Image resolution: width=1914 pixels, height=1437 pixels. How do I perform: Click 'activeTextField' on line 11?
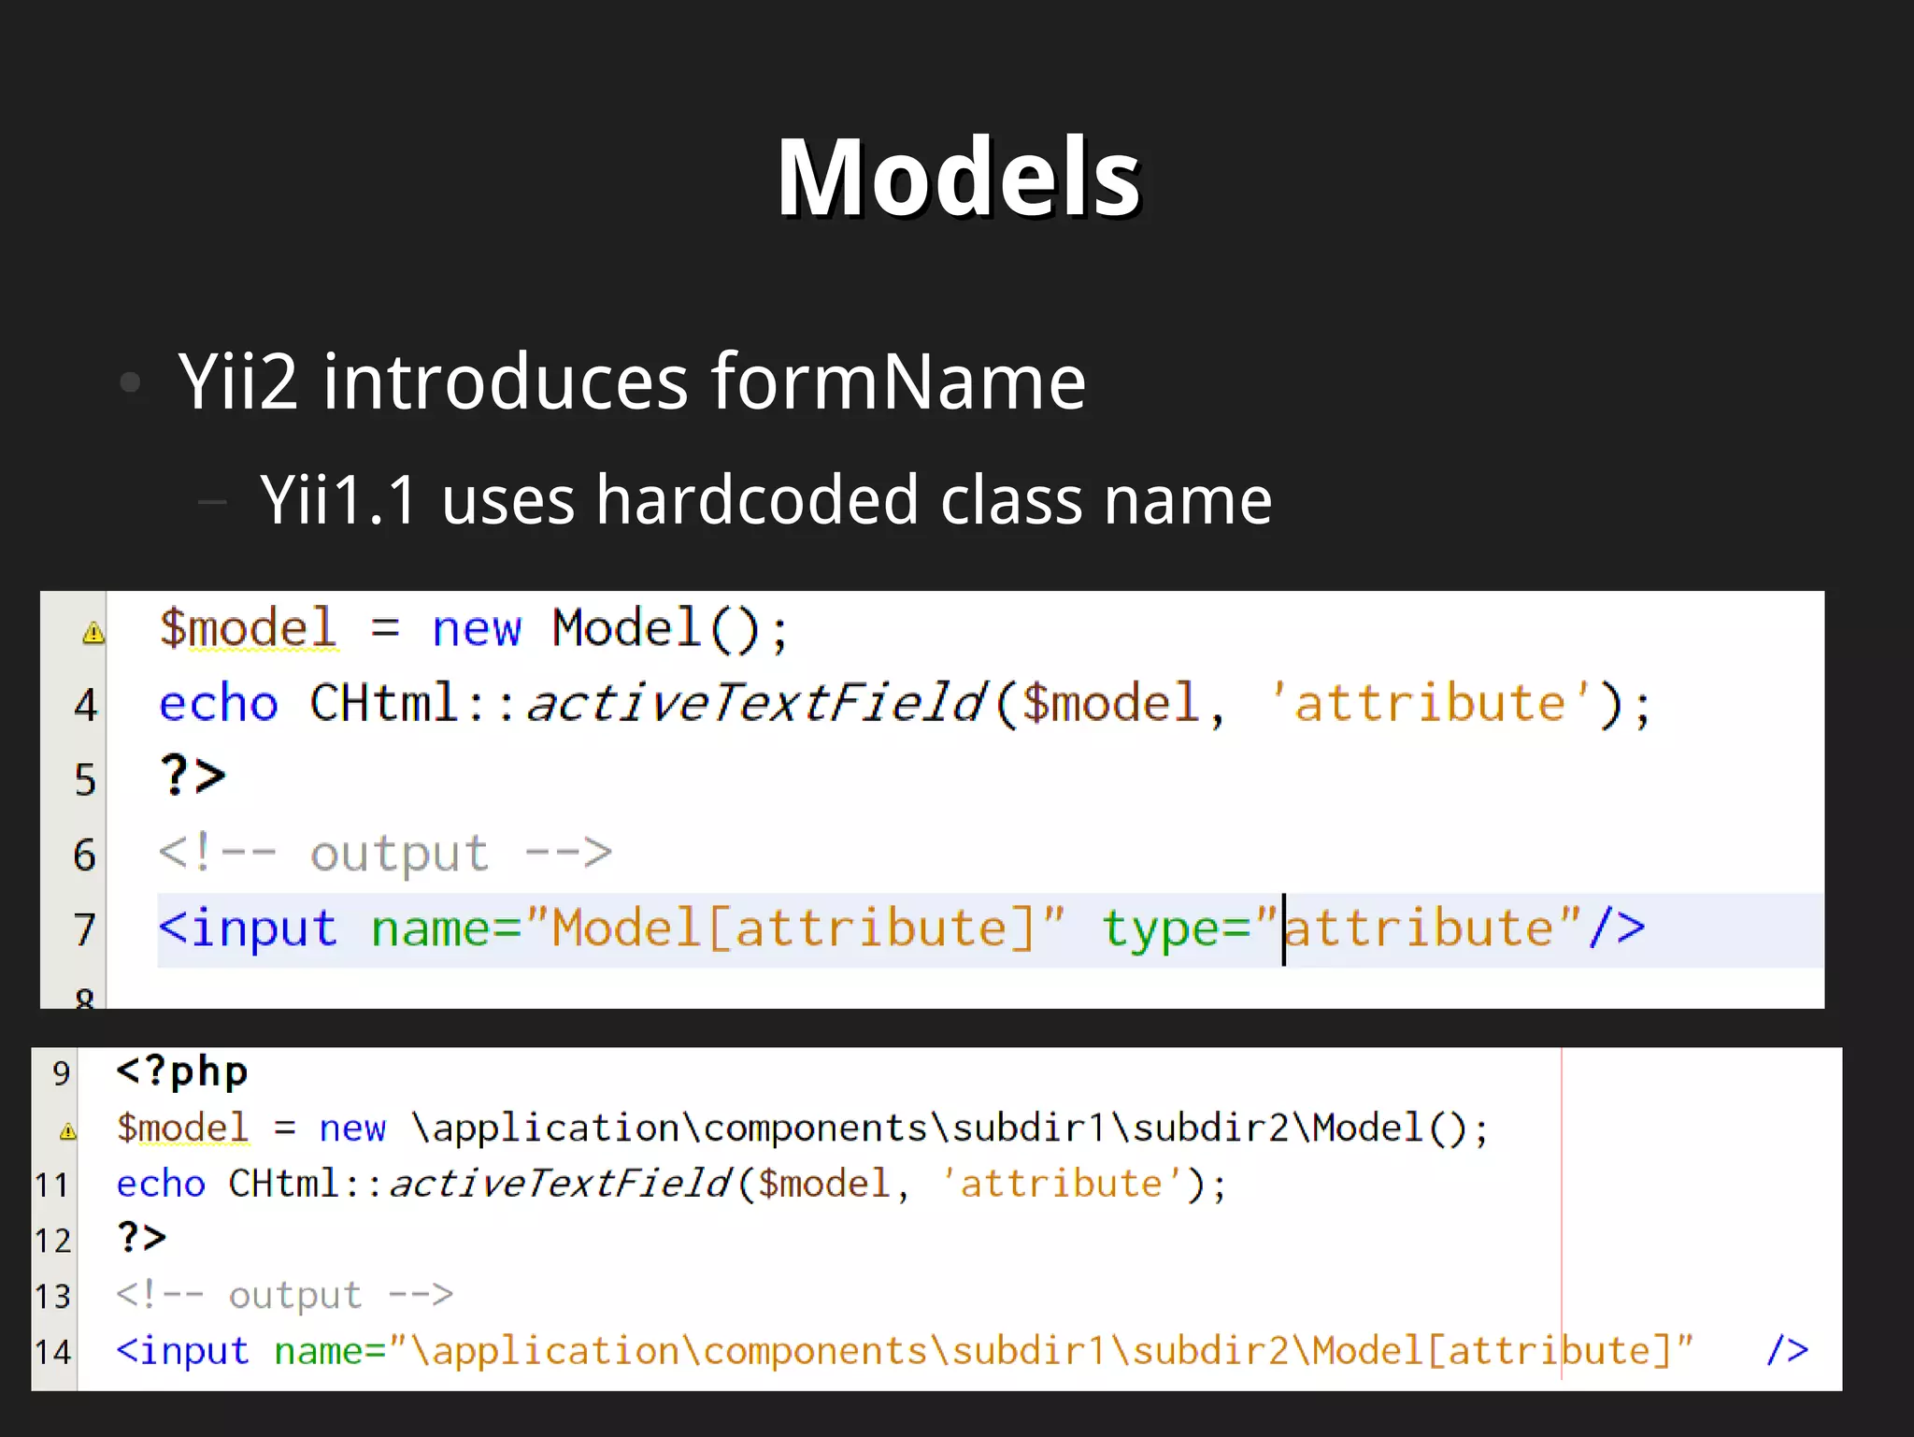pyautogui.click(x=559, y=1185)
